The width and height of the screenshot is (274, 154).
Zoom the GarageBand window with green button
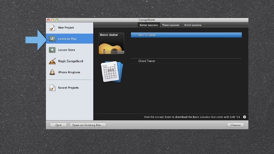[x=57, y=20]
